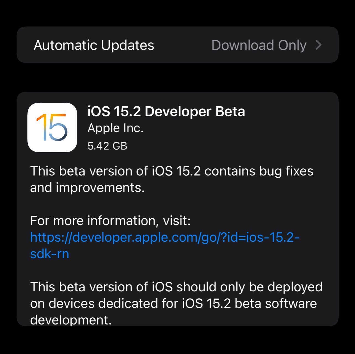
Task: Tap the 'and improvements.' text line
Action: [x=87, y=188]
